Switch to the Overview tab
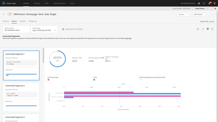 [x=6, y=21]
